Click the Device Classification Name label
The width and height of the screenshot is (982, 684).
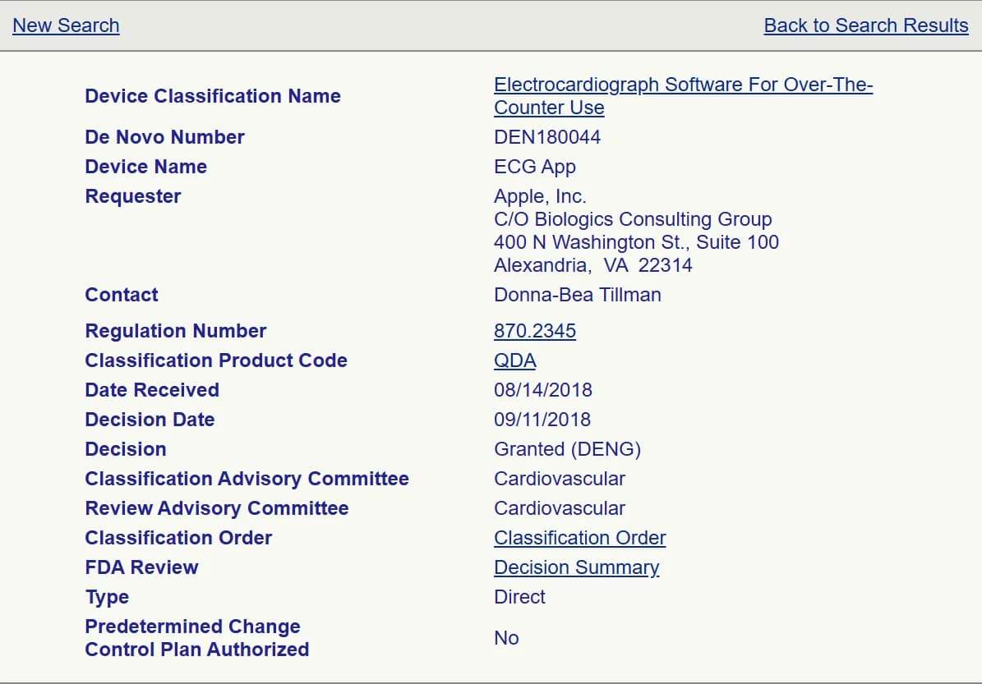(x=213, y=96)
